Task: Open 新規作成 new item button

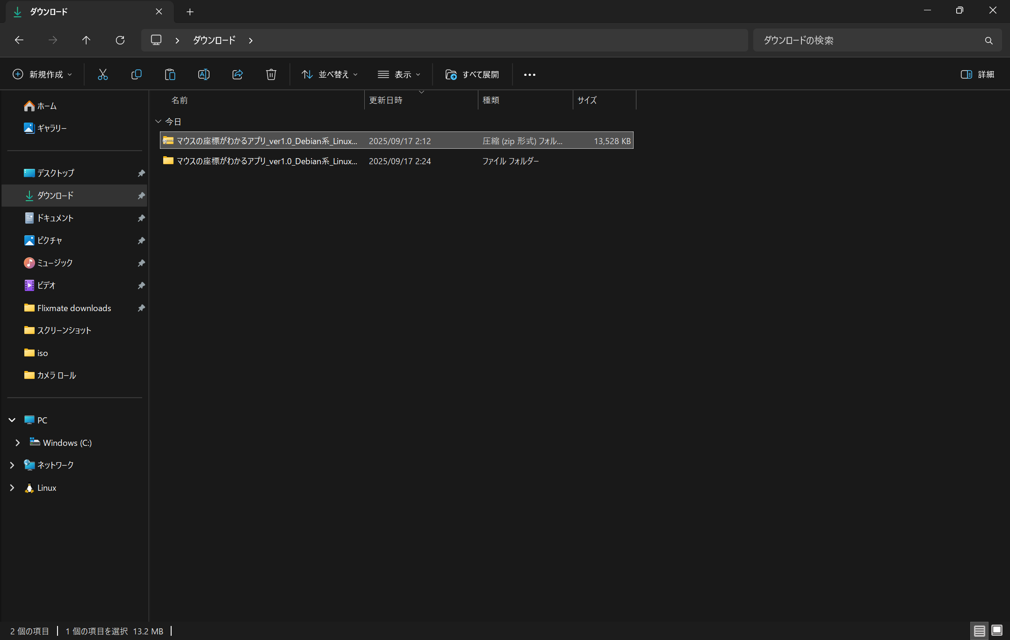Action: [x=42, y=74]
